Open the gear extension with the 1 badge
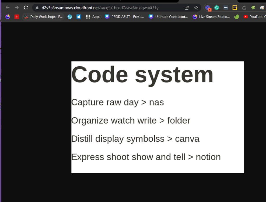Image resolution: width=266 pixels, height=202 pixels. 208,8
